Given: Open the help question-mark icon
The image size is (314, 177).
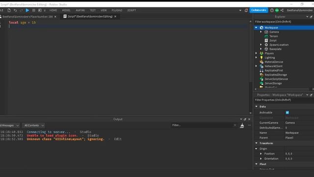Looking at the screenshot, I should [272, 10].
